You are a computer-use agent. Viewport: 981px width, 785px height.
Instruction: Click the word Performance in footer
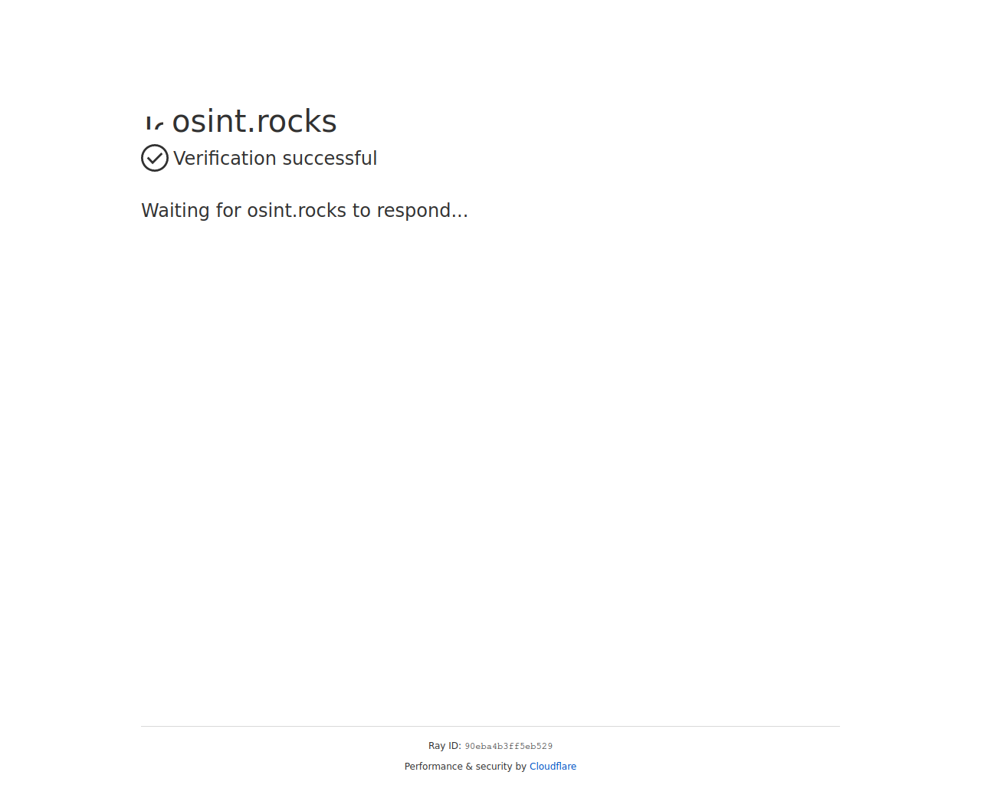[434, 767]
